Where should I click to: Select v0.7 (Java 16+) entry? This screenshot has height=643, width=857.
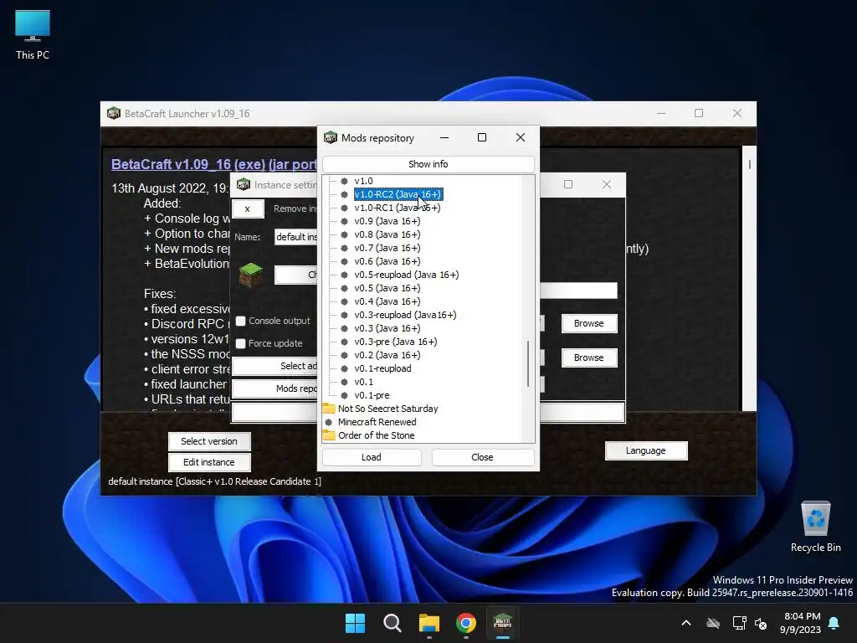[387, 248]
